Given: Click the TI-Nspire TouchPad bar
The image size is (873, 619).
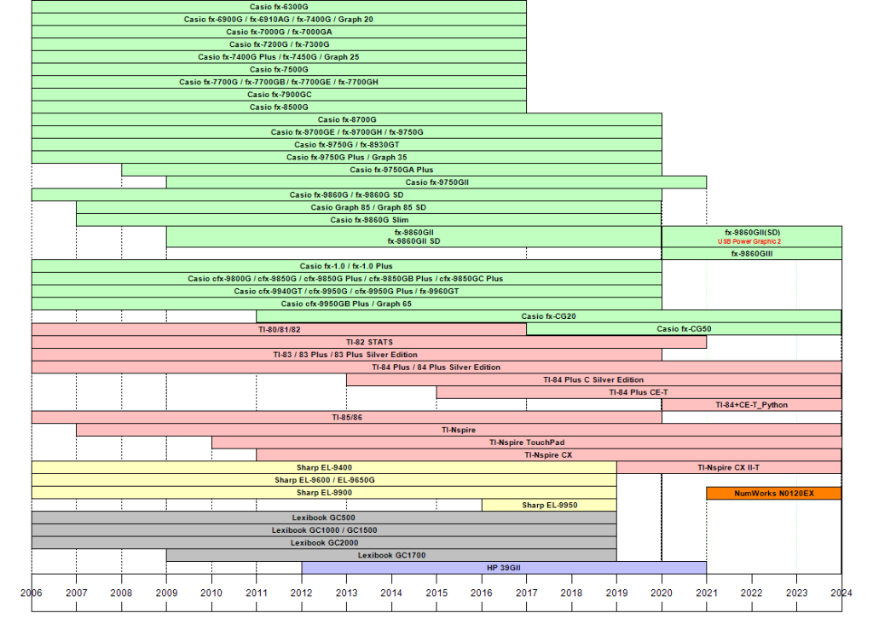Looking at the screenshot, I should pos(527,443).
